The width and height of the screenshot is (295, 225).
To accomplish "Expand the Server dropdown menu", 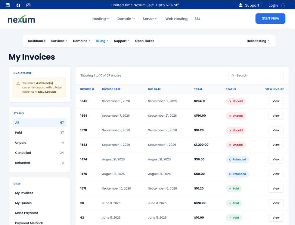I will click(x=150, y=19).
